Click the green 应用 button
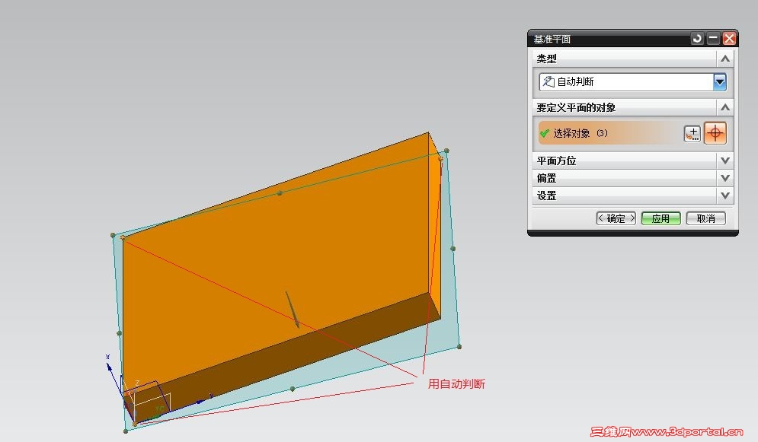 [660, 218]
